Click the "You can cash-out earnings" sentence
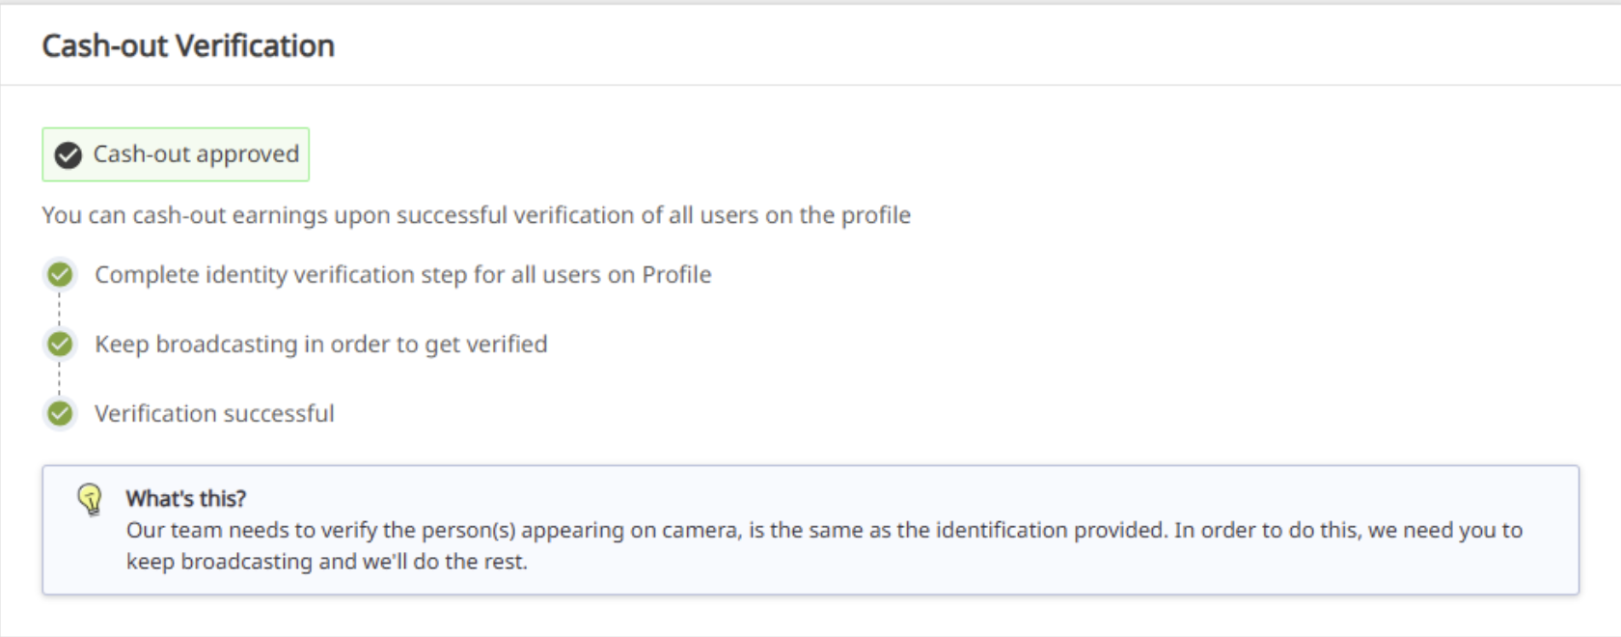This screenshot has width=1621, height=637. [x=476, y=215]
